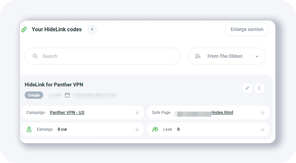Open the three-dot more options menu
296x163 pixels.
click(x=259, y=88)
